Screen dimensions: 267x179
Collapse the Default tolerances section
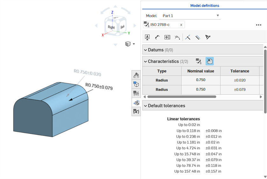(x=145, y=106)
